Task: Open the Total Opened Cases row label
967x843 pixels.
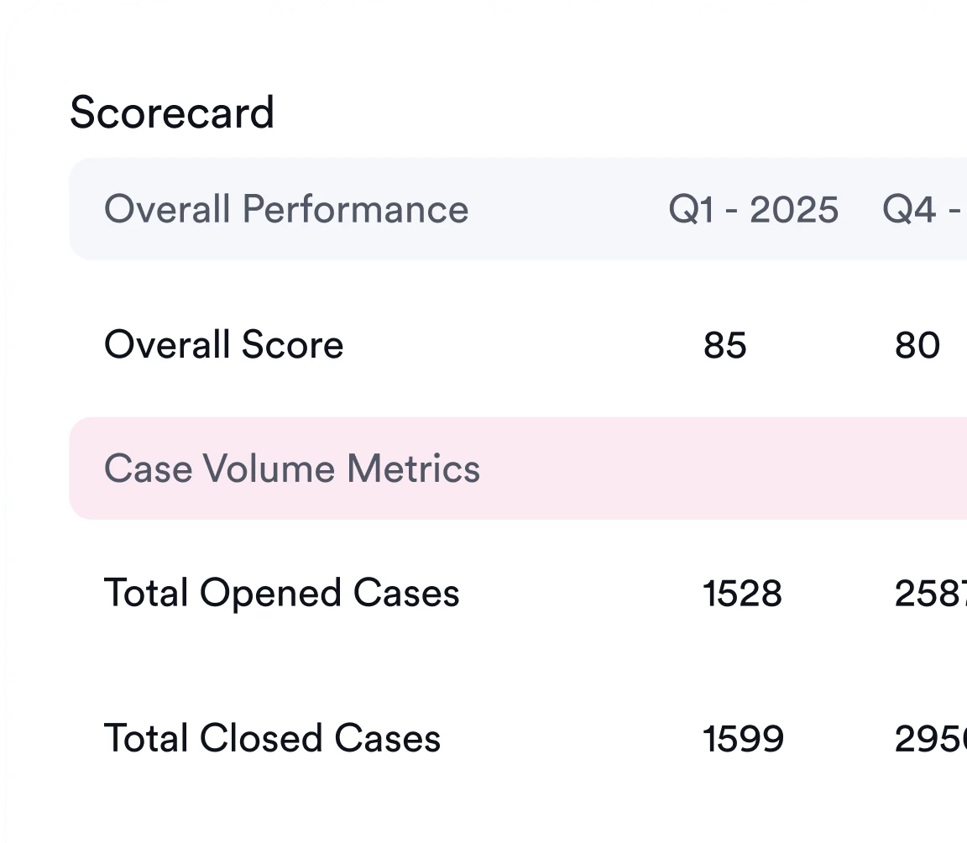Action: (x=281, y=593)
